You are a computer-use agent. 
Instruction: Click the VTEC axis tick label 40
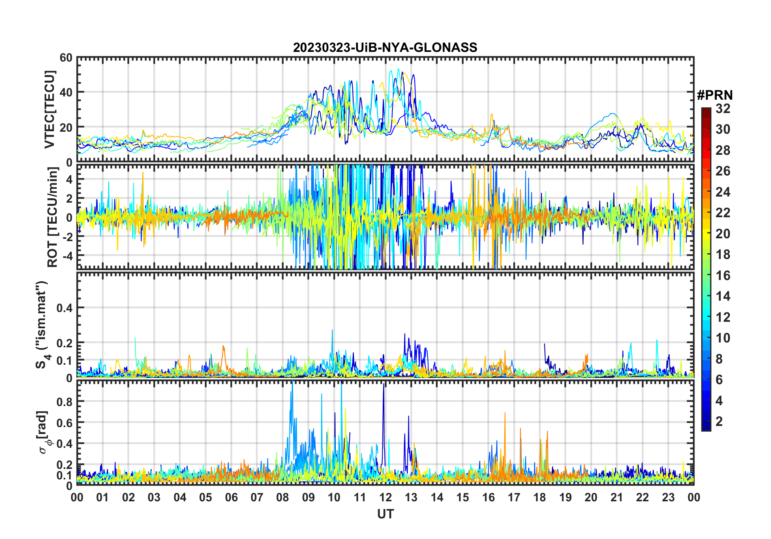[x=66, y=92]
